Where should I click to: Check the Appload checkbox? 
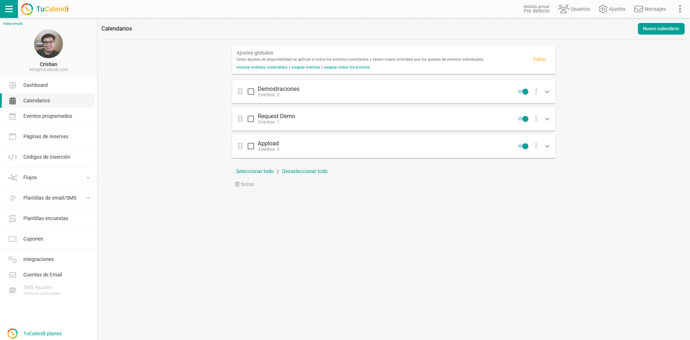coord(251,146)
